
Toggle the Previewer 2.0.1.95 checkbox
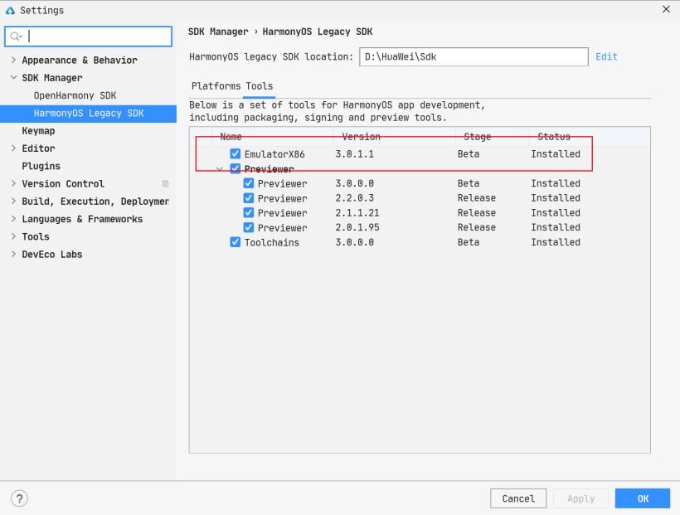[x=249, y=227]
